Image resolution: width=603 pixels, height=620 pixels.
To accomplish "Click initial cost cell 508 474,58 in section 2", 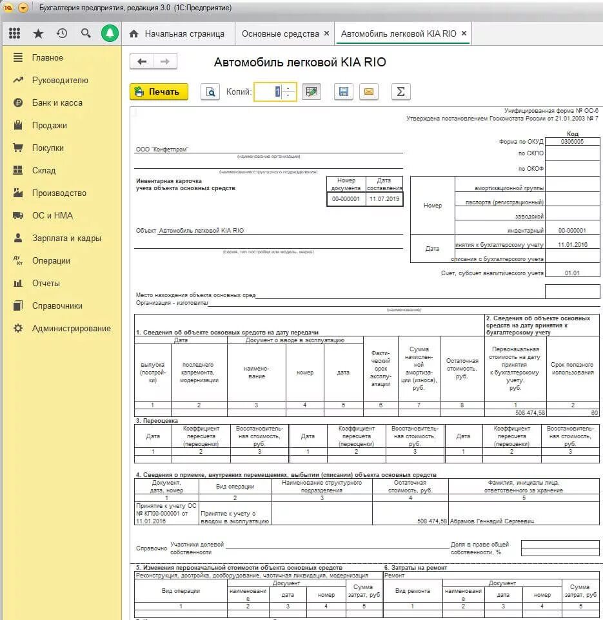I will [515, 413].
